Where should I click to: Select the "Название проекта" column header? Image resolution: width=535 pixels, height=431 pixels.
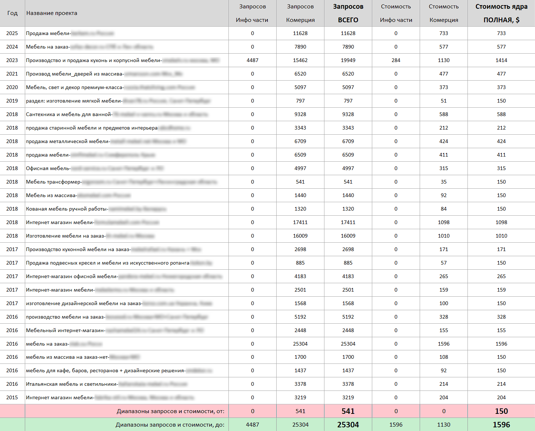[x=52, y=13]
